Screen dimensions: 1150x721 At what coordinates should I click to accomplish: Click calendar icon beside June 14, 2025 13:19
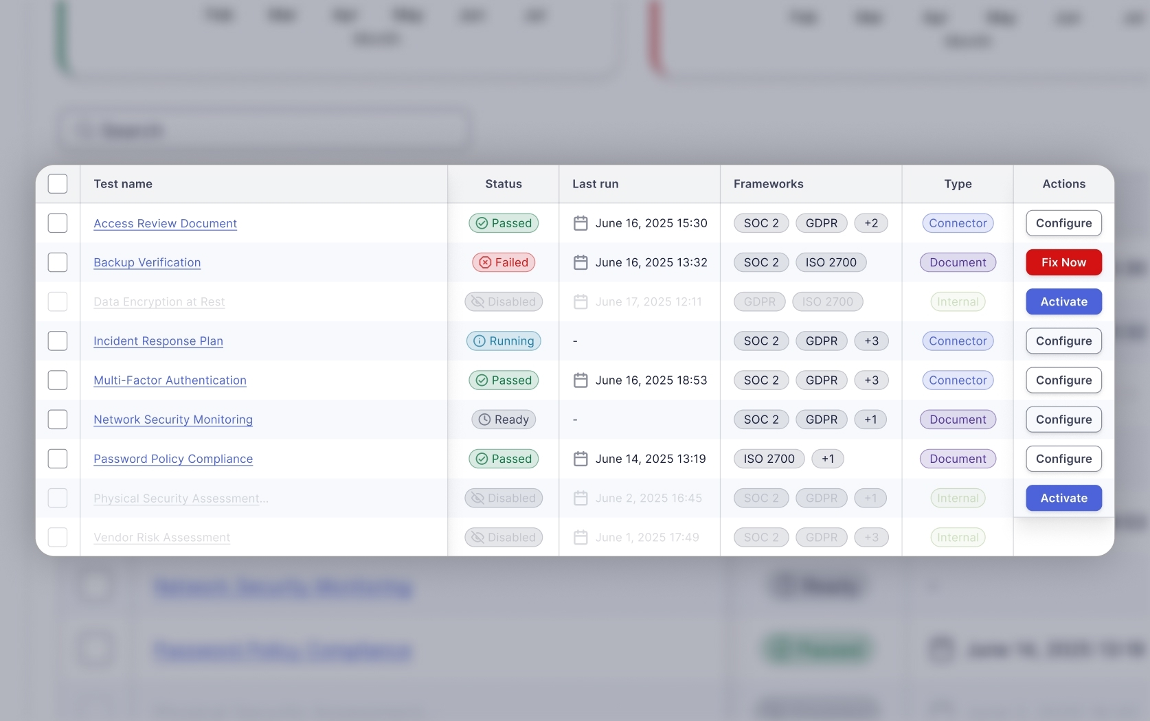click(x=580, y=459)
